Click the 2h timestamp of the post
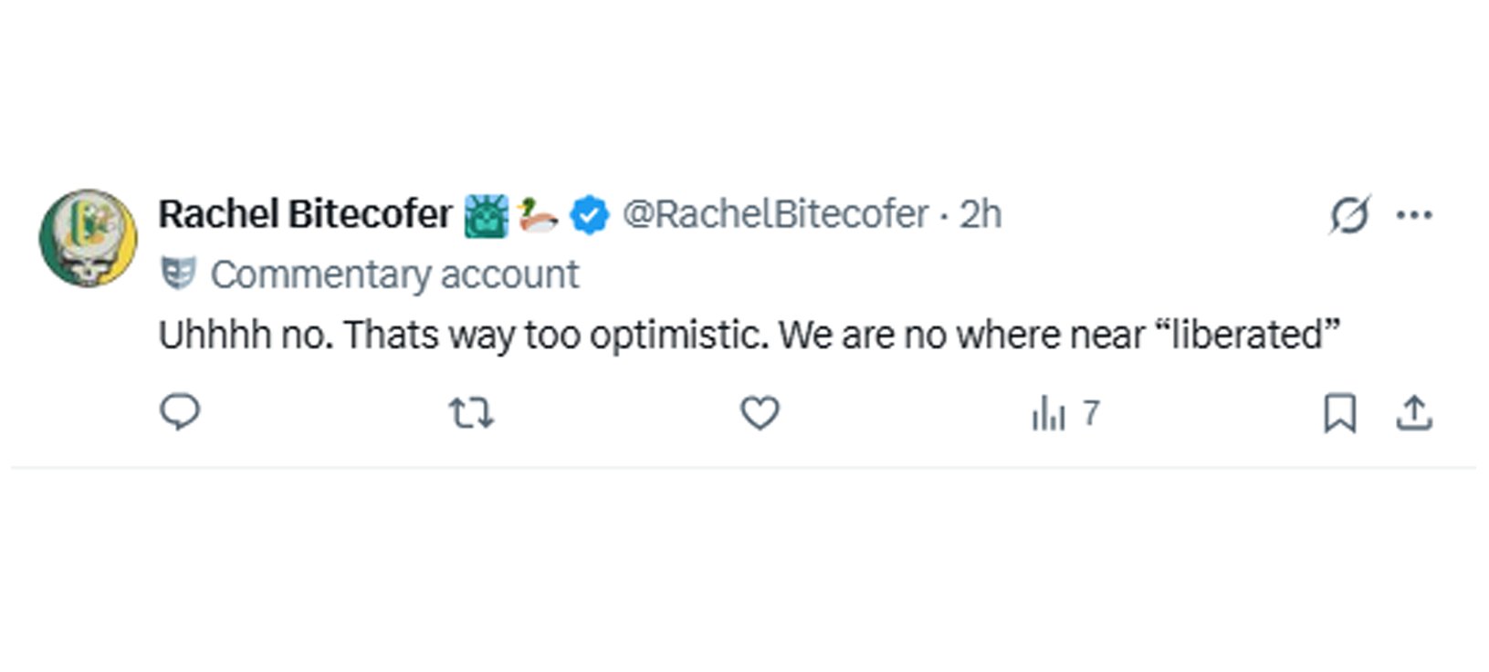 click(980, 214)
